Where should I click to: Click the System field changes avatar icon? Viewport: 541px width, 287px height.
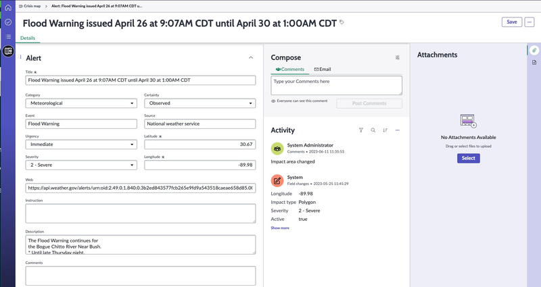tap(277, 180)
